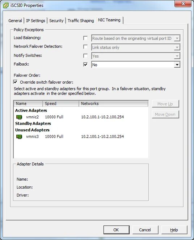Go to the Security tab
Viewport: 194px width, 240px height.
(x=56, y=21)
